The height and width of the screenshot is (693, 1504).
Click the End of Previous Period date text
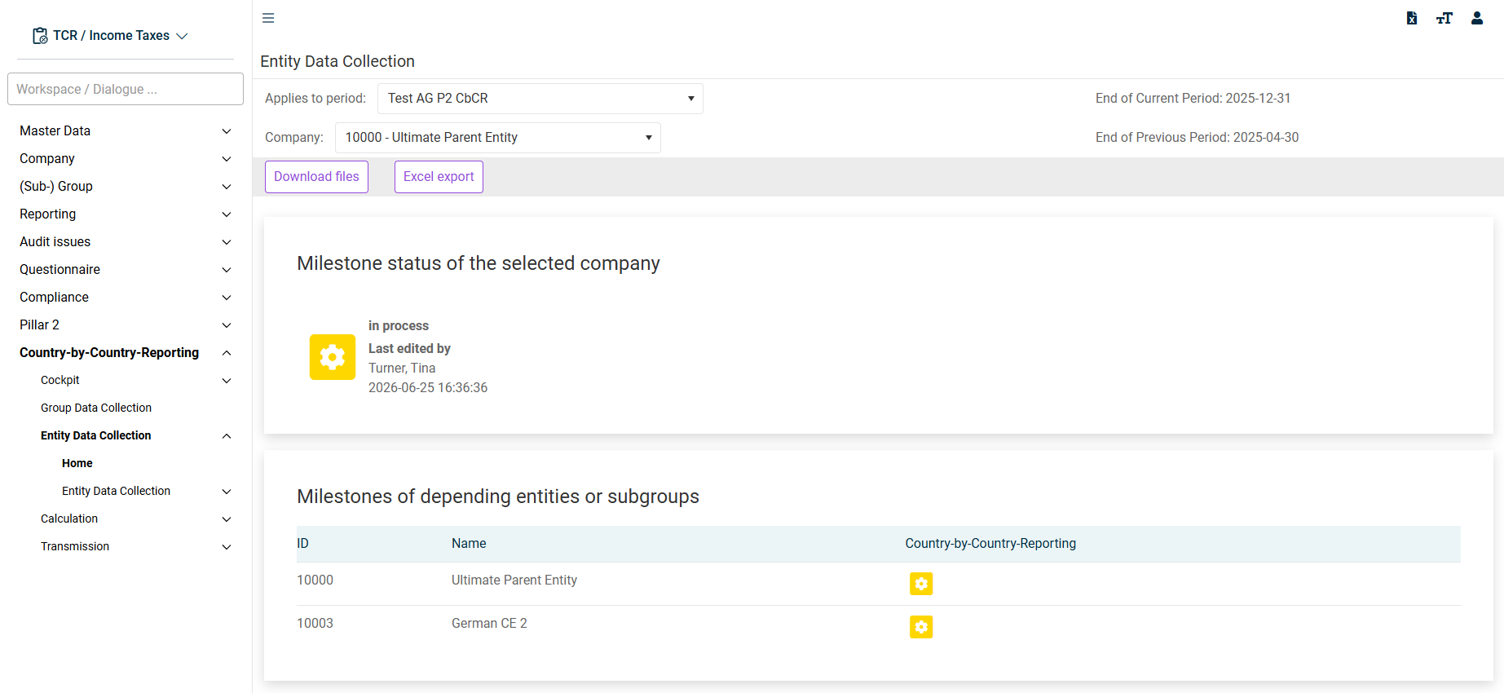pos(1197,138)
